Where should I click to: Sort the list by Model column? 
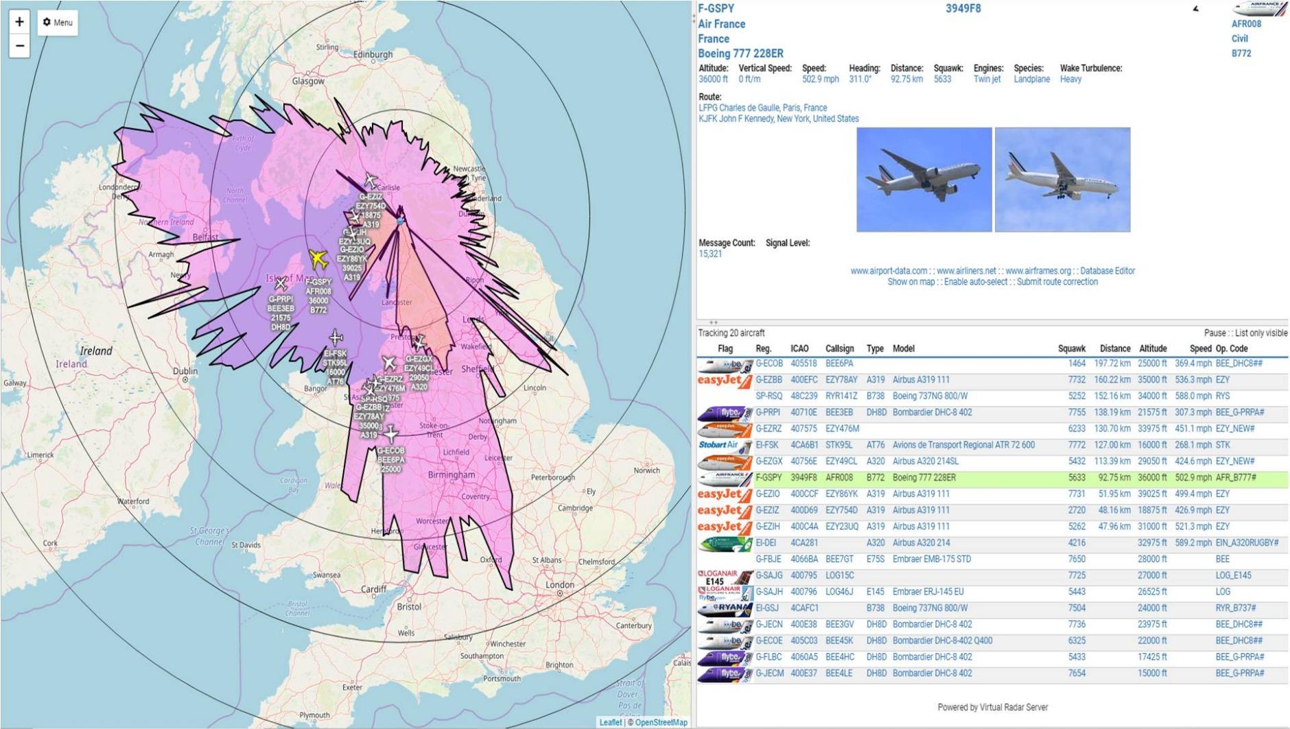point(904,348)
